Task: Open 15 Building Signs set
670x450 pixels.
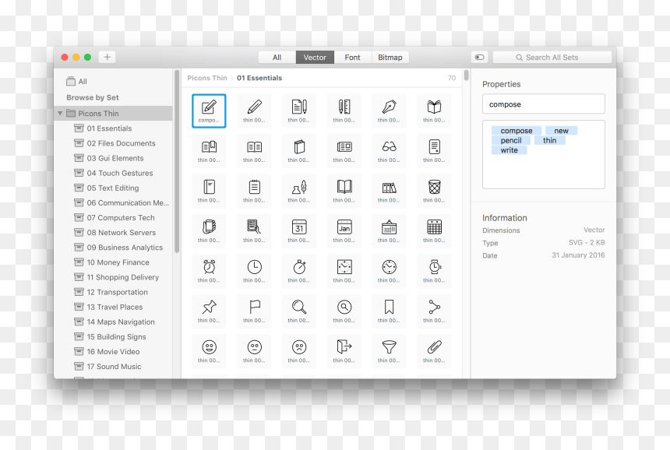Action: [113, 336]
